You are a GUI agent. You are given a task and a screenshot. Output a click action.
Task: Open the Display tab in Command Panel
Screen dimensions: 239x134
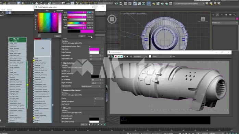point(230,15)
